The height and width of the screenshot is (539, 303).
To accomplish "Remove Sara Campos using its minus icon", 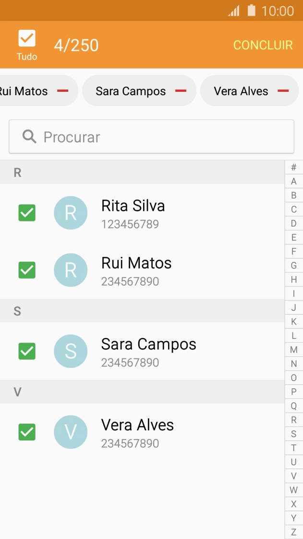I will pos(181,90).
